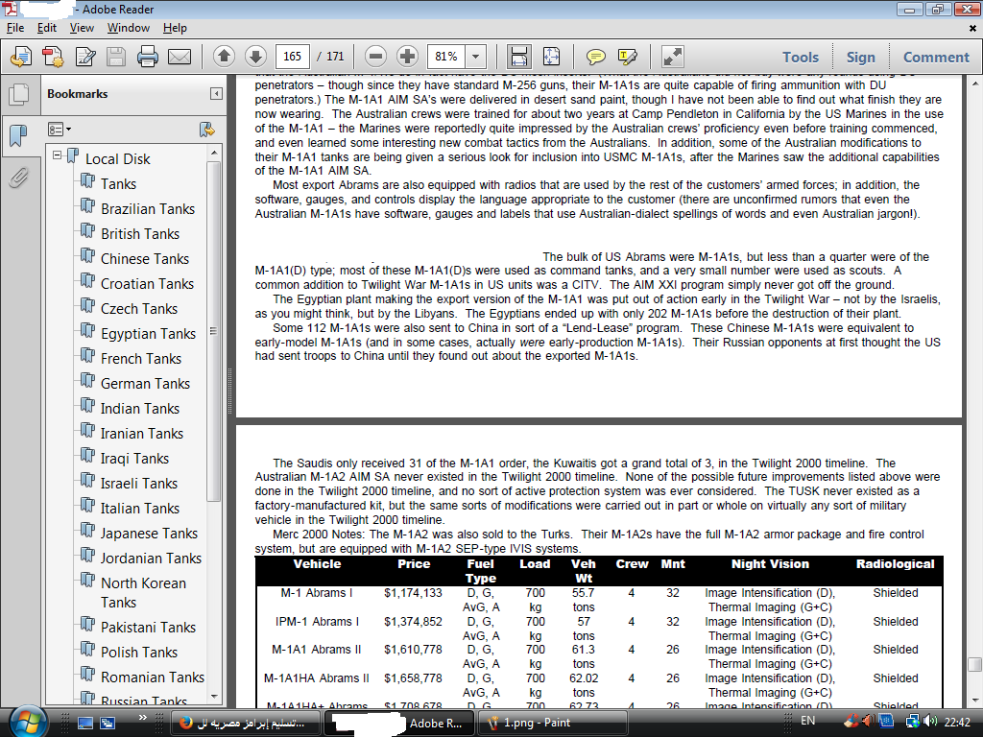Open the Edit menu
The height and width of the screenshot is (737, 983).
[46, 28]
